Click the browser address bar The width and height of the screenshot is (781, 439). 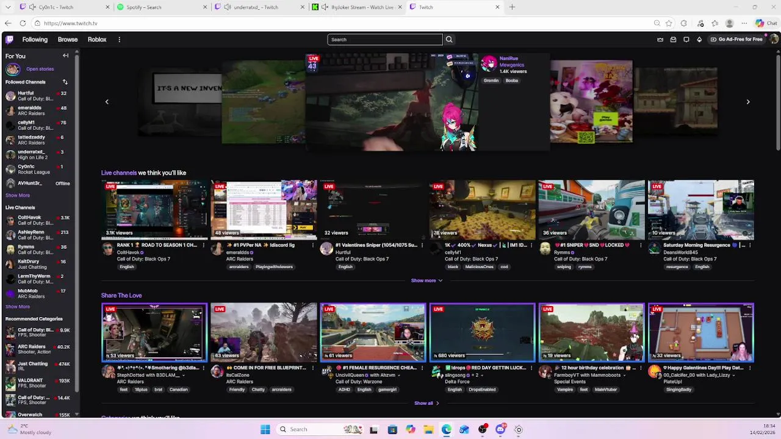tap(342, 23)
